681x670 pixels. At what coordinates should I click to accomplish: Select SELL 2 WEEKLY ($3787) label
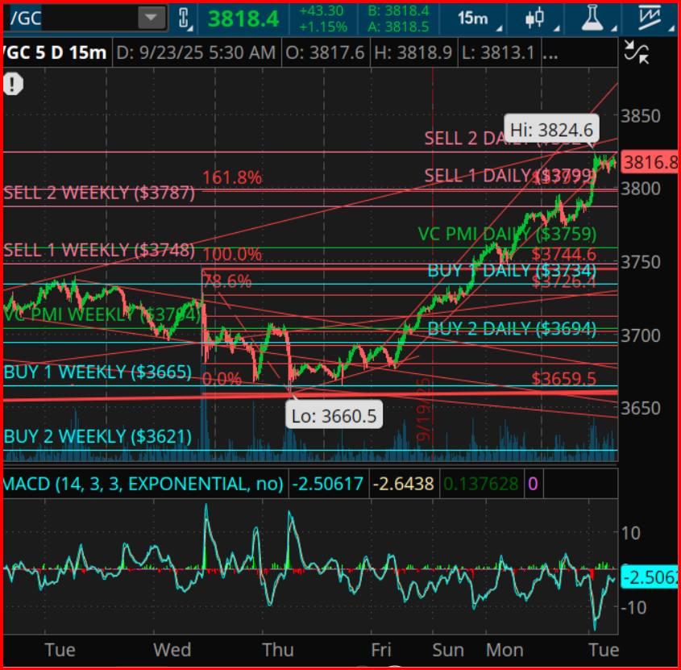click(99, 193)
